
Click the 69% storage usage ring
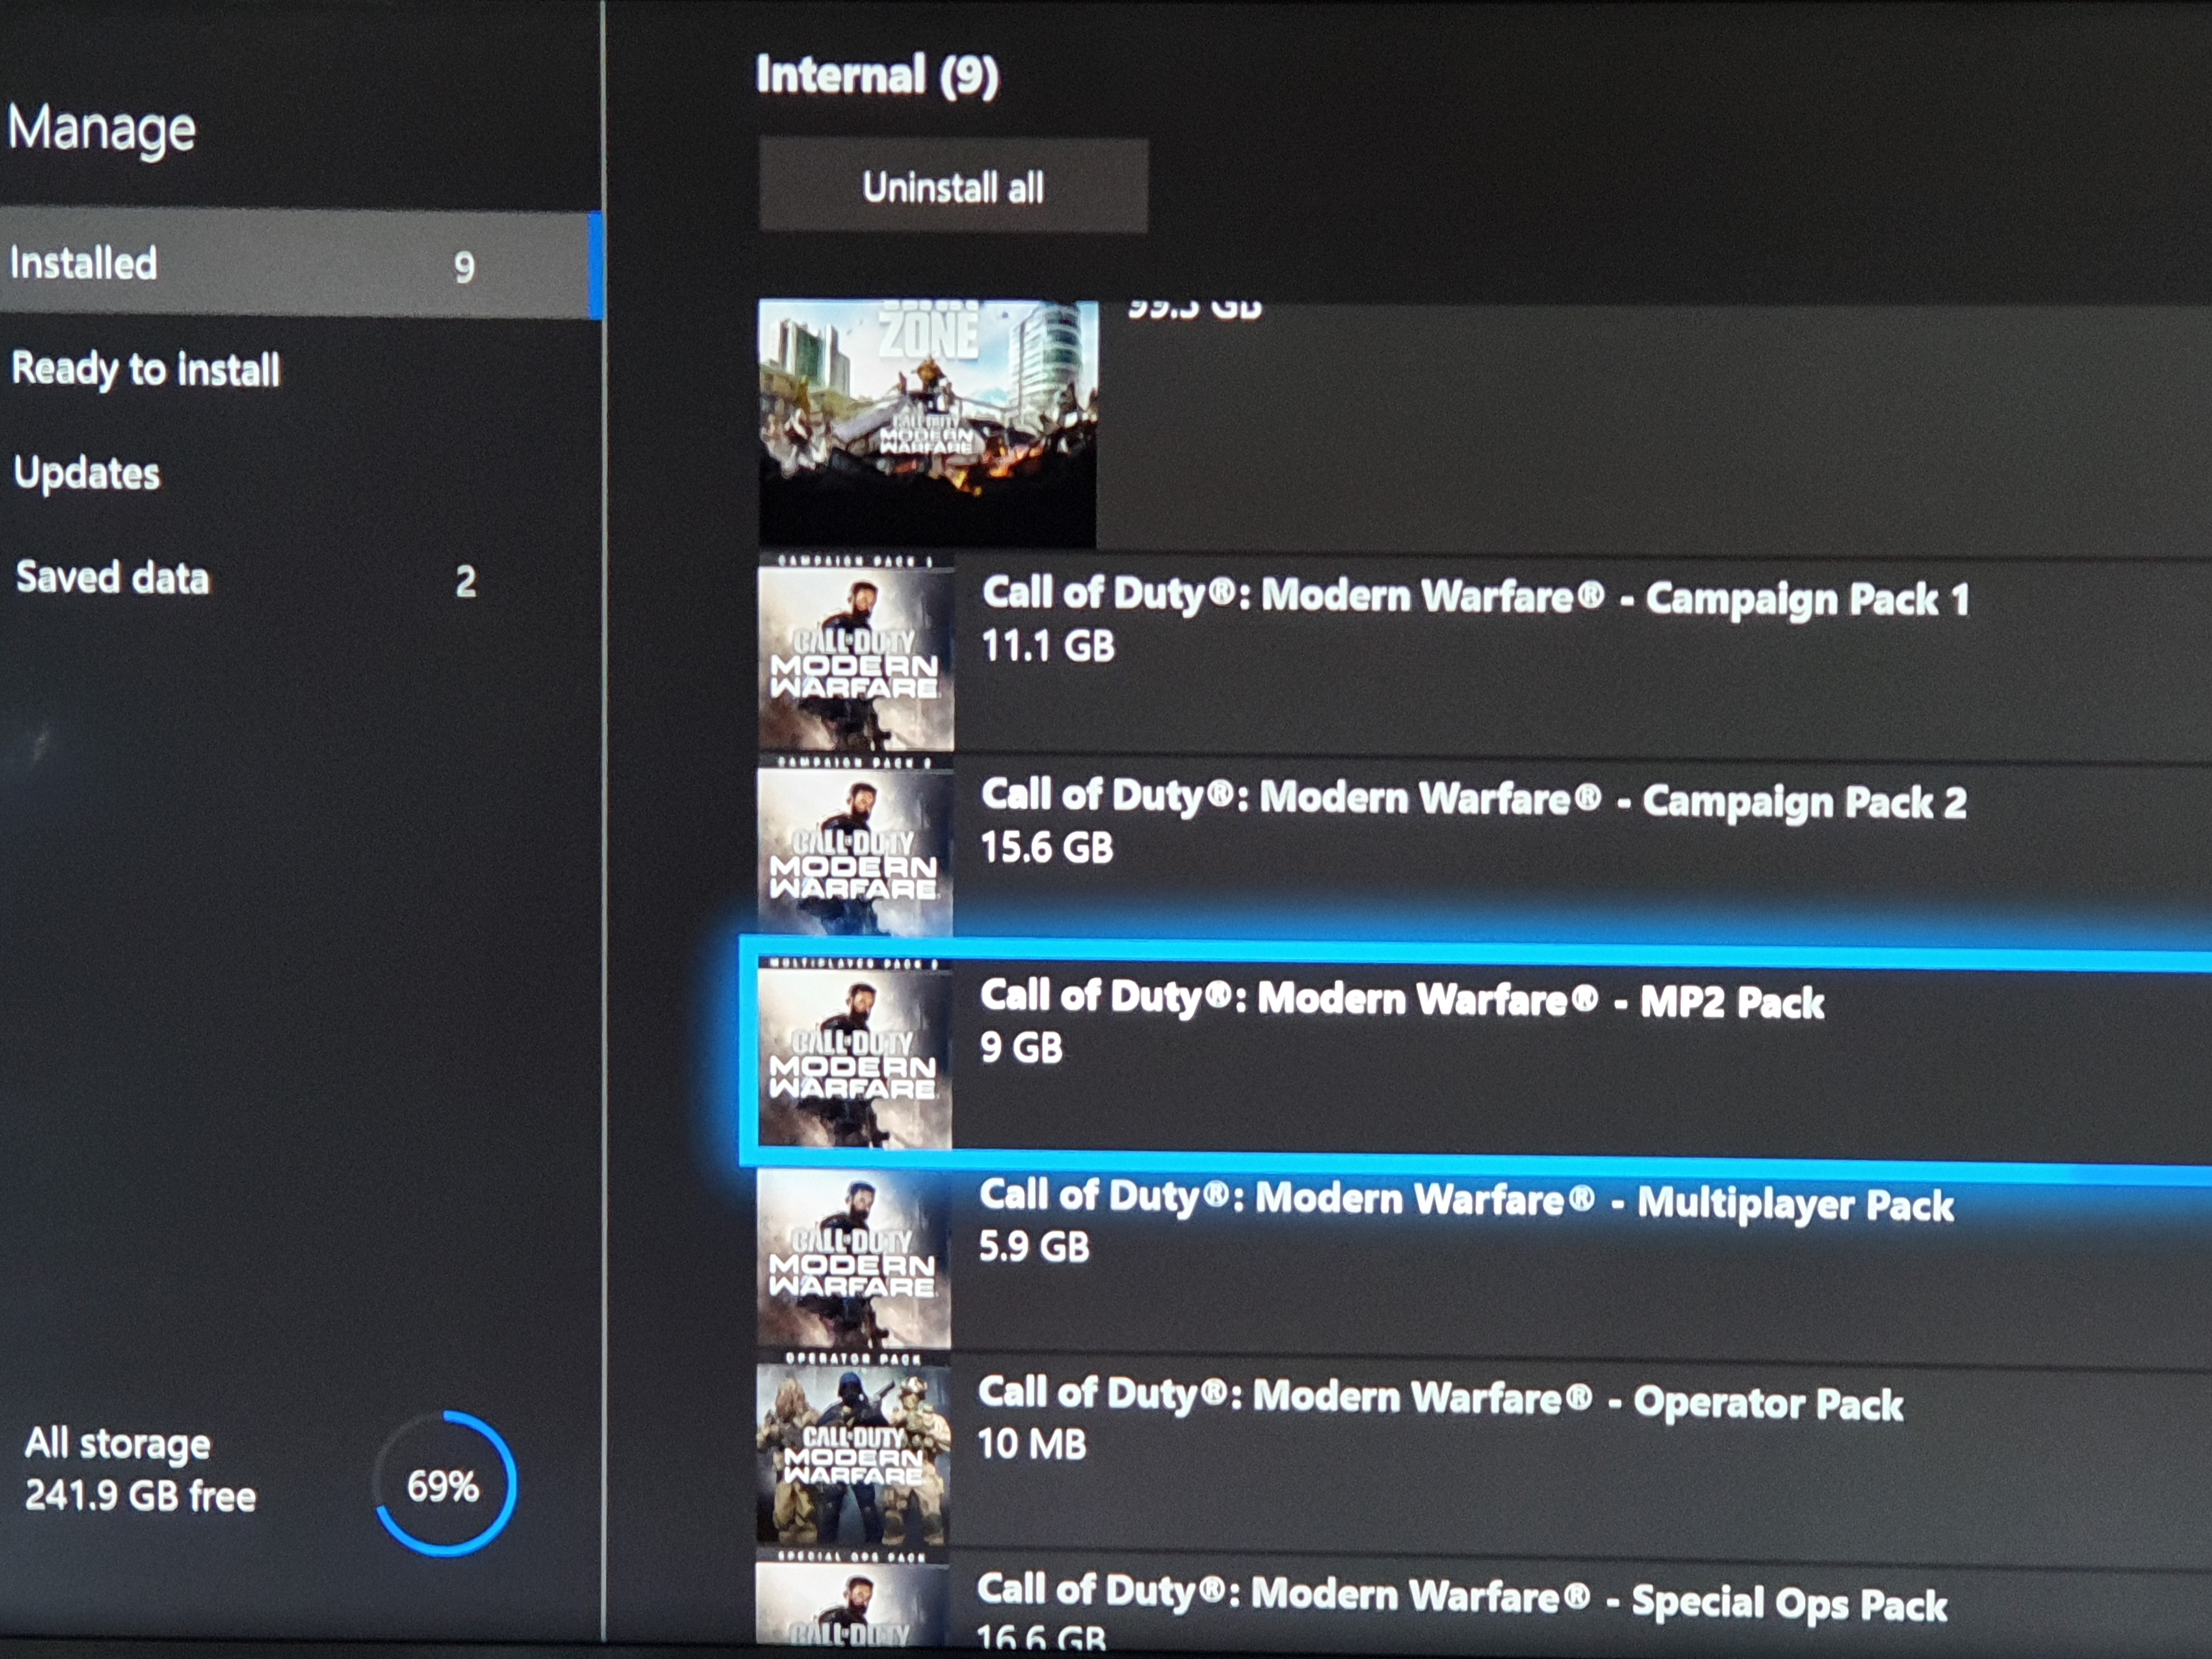[445, 1484]
